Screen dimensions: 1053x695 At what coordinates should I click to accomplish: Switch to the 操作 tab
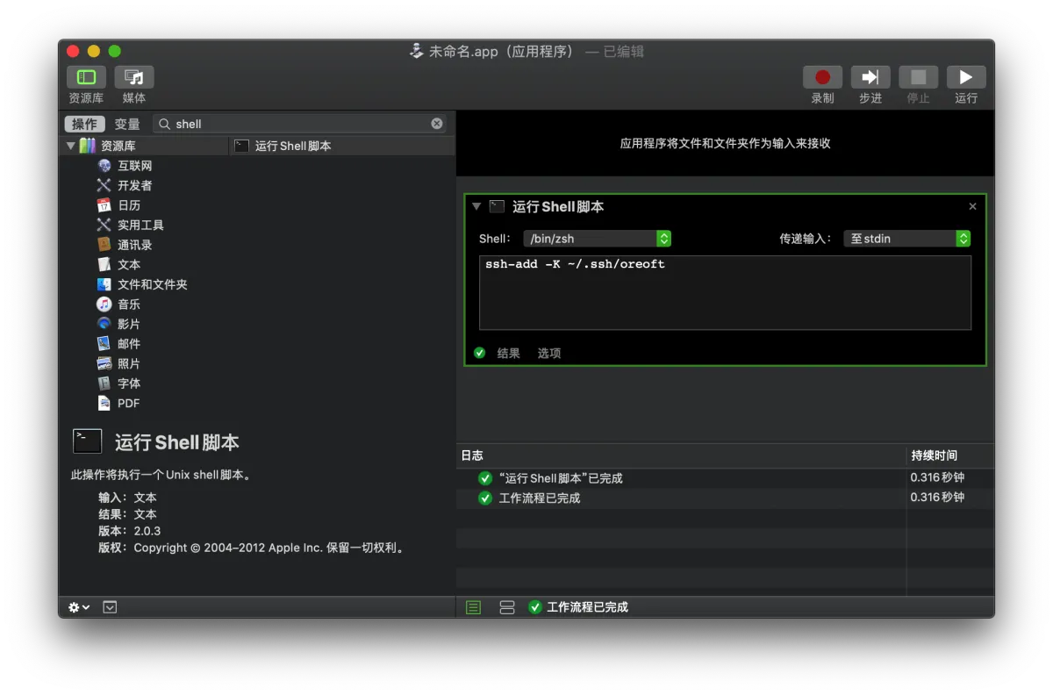coord(84,124)
